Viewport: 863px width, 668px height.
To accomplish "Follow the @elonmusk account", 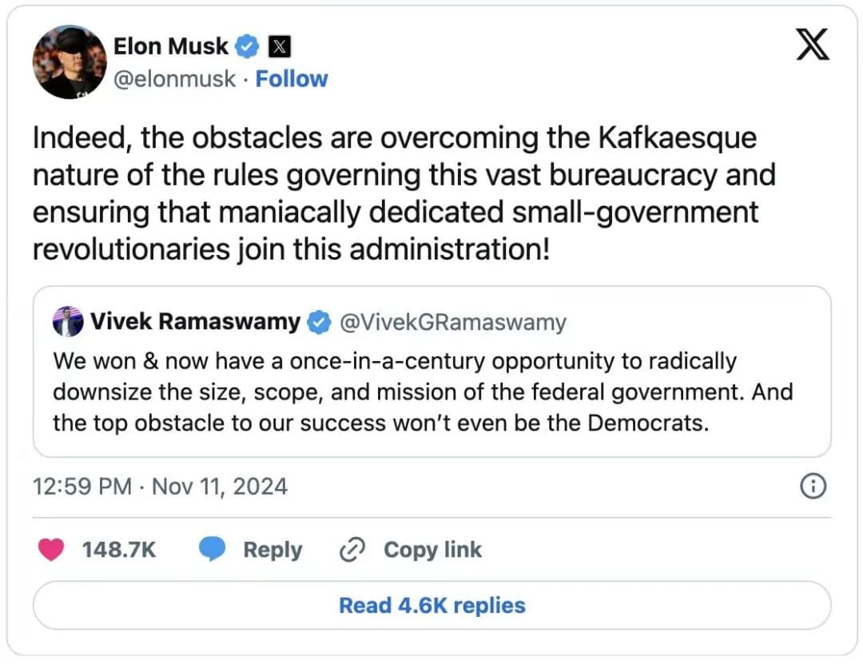I will coord(292,79).
